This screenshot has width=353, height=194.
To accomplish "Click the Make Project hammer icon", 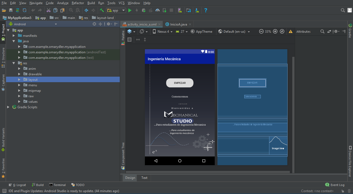I will coord(102,10).
